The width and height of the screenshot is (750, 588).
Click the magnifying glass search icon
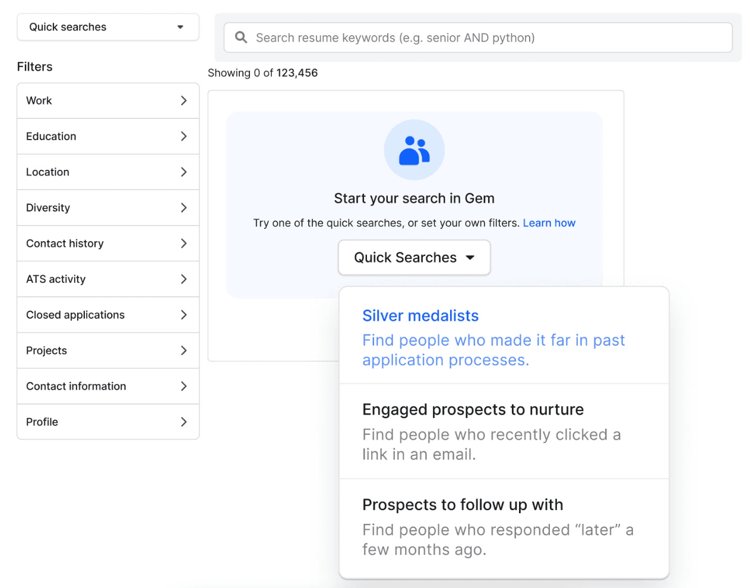tap(241, 37)
